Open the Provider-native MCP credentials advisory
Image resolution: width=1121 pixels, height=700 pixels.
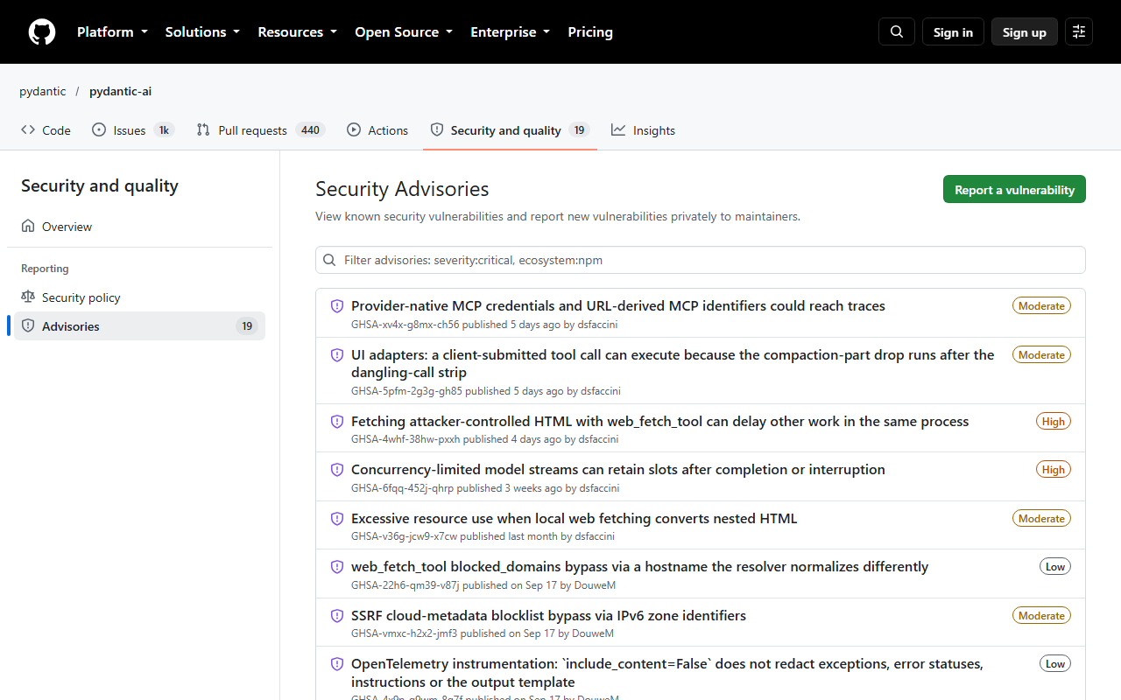618,306
